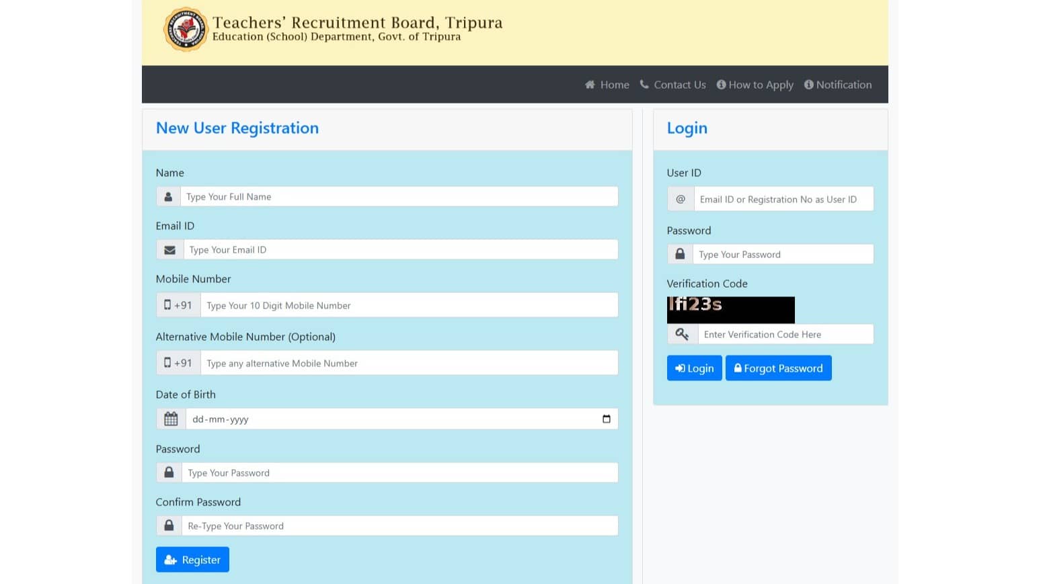Open the Notification page

[838, 85]
